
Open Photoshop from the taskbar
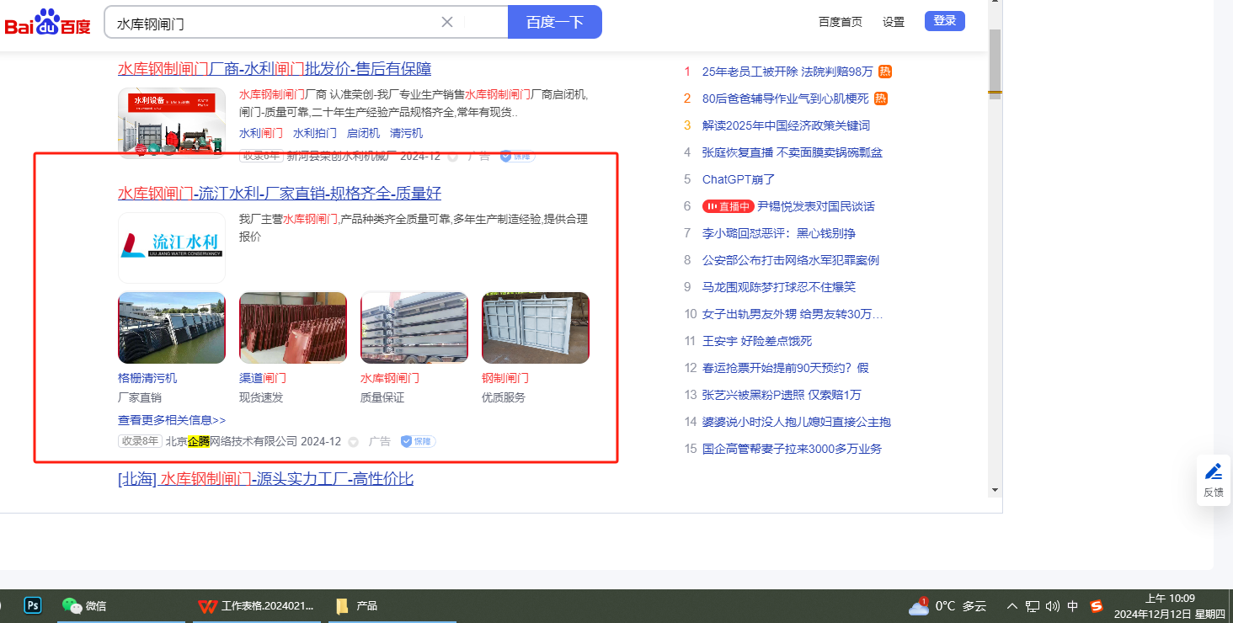[34, 605]
